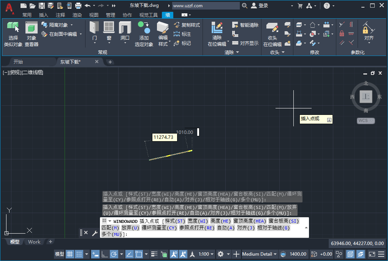Expand command line history arrow
This screenshot has height=261, width=388.
[x=306, y=228]
